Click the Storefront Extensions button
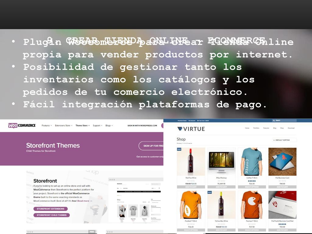This screenshot has height=234, width=312. pyautogui.click(x=51, y=209)
